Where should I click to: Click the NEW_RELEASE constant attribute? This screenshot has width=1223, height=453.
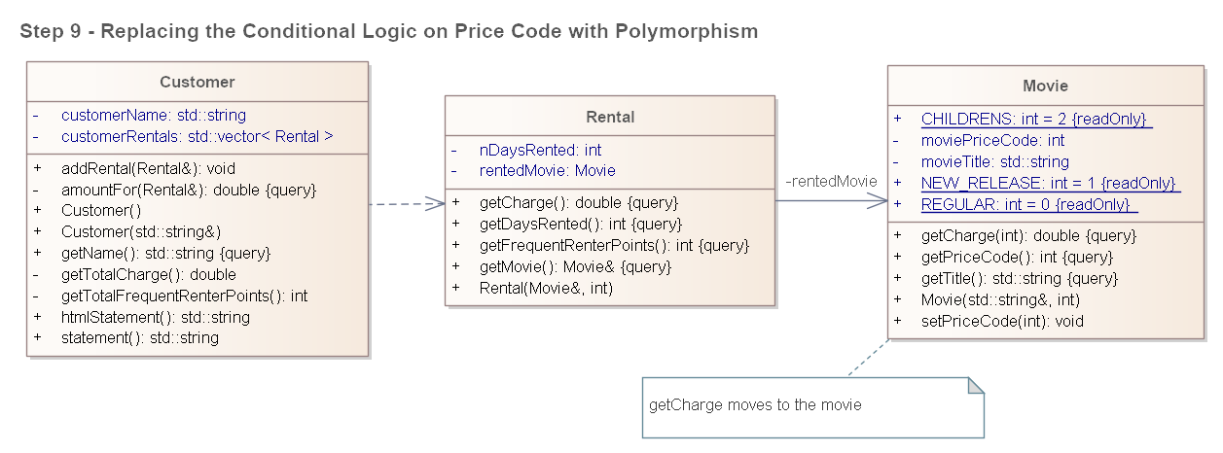(x=1050, y=183)
